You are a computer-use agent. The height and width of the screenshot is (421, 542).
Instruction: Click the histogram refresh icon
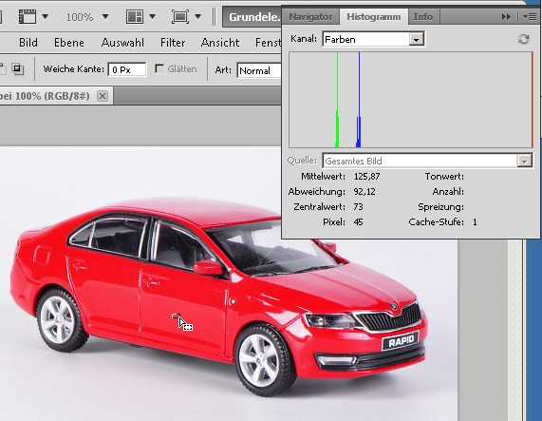(x=524, y=39)
